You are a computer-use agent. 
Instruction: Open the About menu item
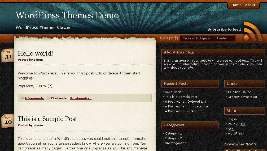point(250,5)
